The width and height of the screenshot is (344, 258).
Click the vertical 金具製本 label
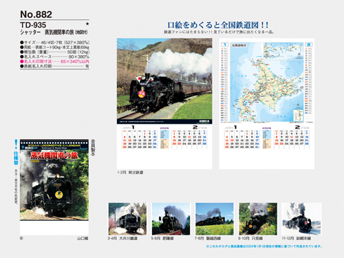[93, 147]
